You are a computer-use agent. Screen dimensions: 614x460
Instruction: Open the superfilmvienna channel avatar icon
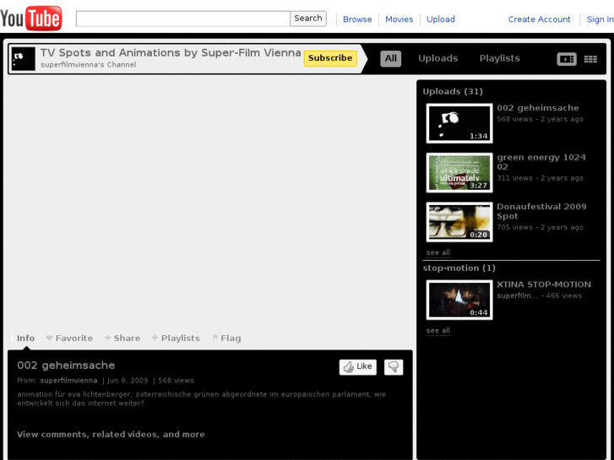[x=23, y=59]
